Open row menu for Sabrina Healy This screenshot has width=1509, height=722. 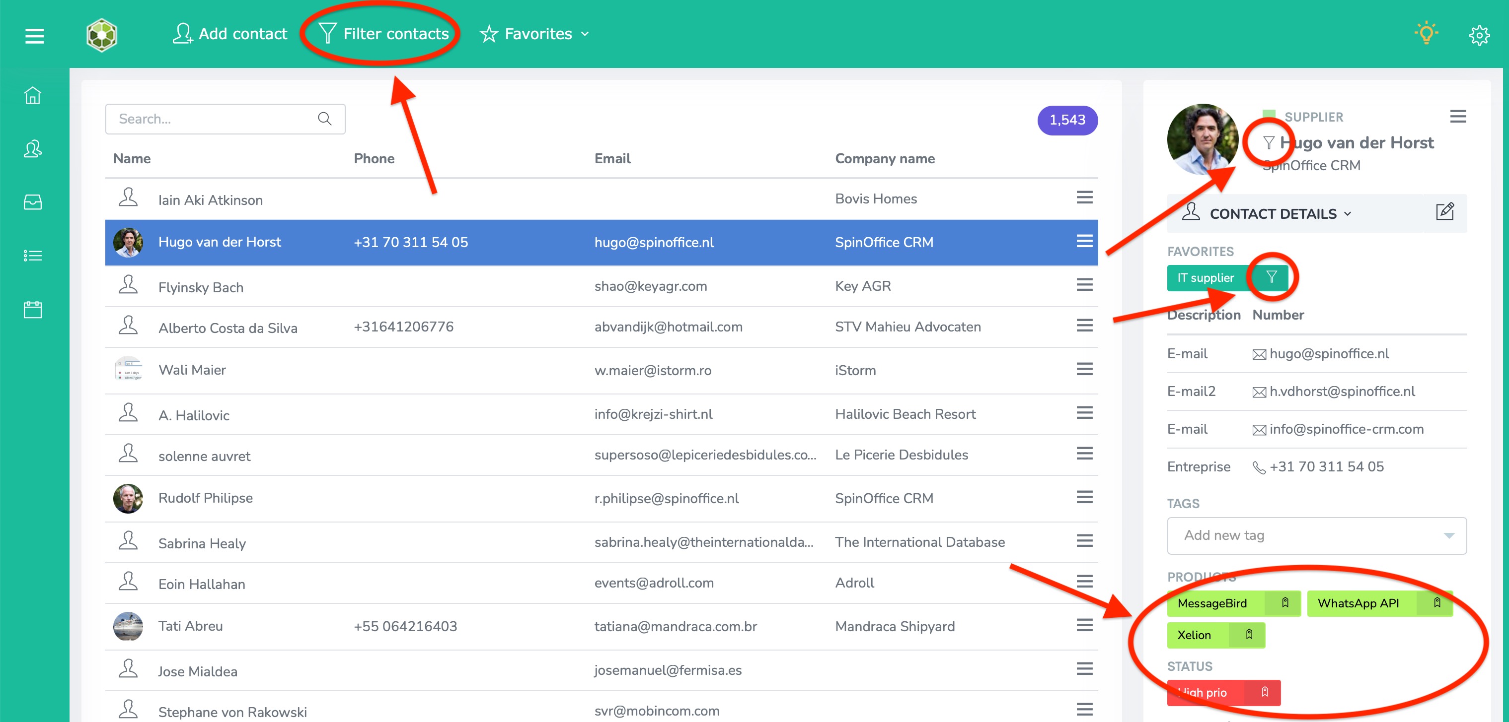point(1084,540)
